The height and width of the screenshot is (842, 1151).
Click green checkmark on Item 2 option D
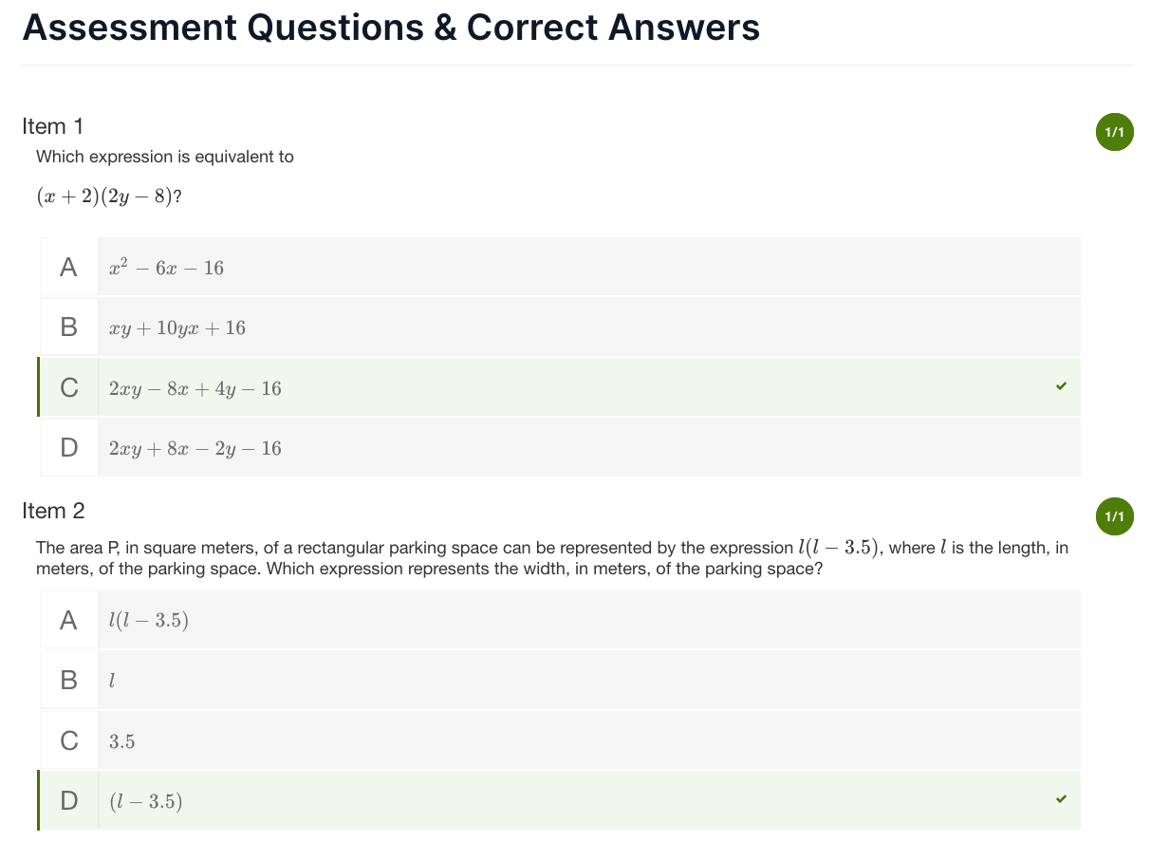[x=1061, y=799]
